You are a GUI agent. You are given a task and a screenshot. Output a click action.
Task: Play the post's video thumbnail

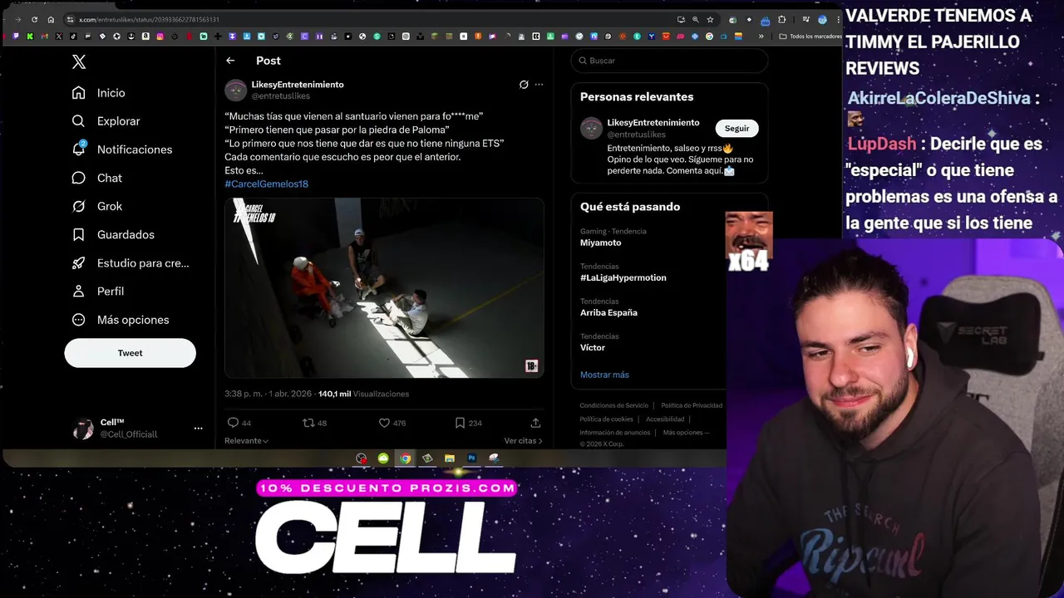tap(384, 287)
